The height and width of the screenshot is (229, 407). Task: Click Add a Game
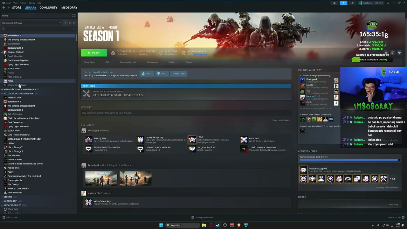(x=10, y=218)
